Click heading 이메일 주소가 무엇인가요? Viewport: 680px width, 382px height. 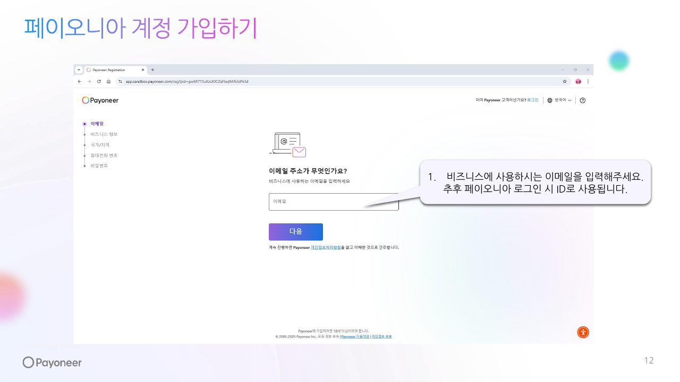coord(308,171)
